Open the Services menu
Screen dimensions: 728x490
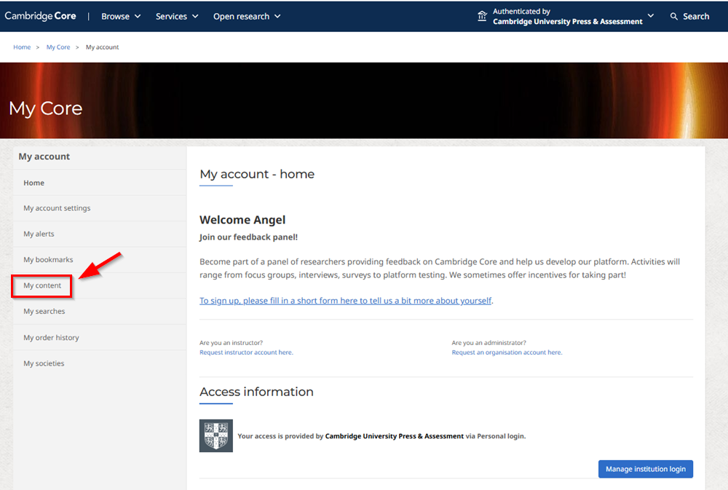[x=177, y=16]
